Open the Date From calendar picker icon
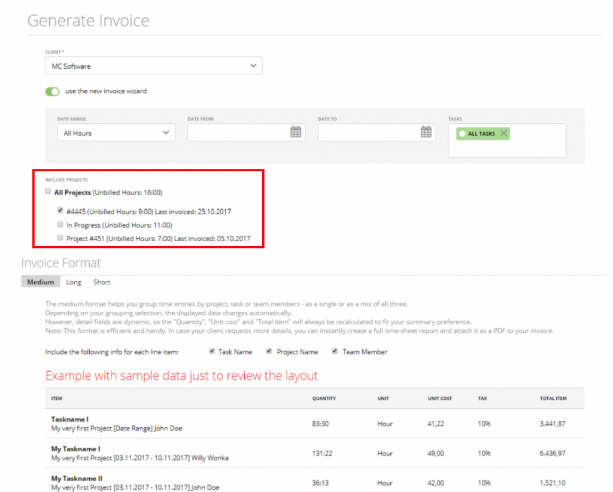Image resolution: width=613 pixels, height=492 pixels. point(296,132)
